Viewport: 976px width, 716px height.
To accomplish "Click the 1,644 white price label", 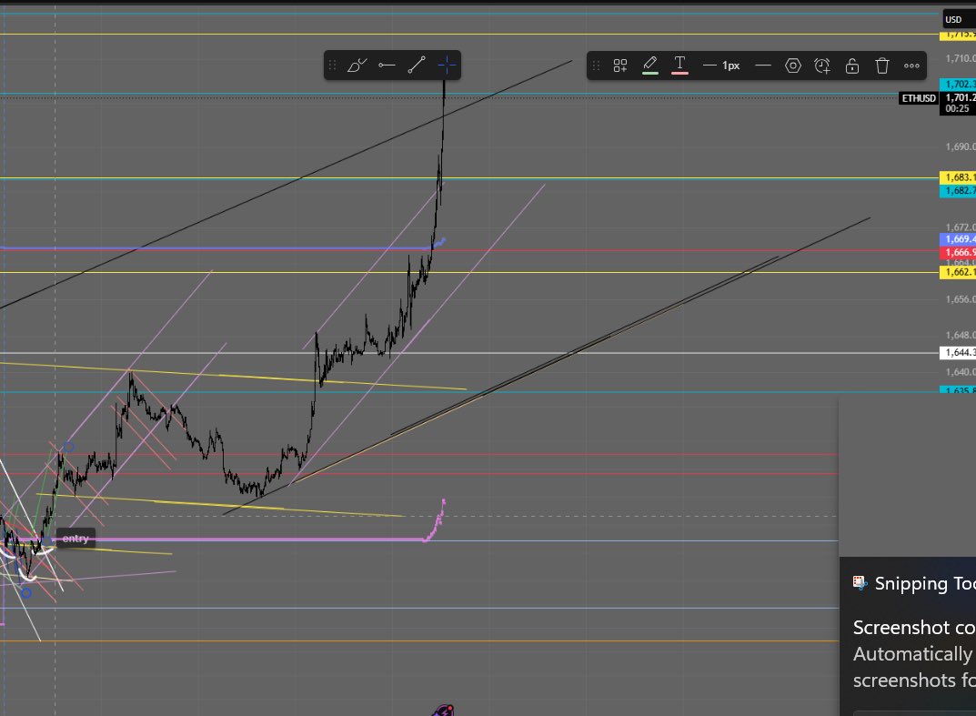I will 957,352.
